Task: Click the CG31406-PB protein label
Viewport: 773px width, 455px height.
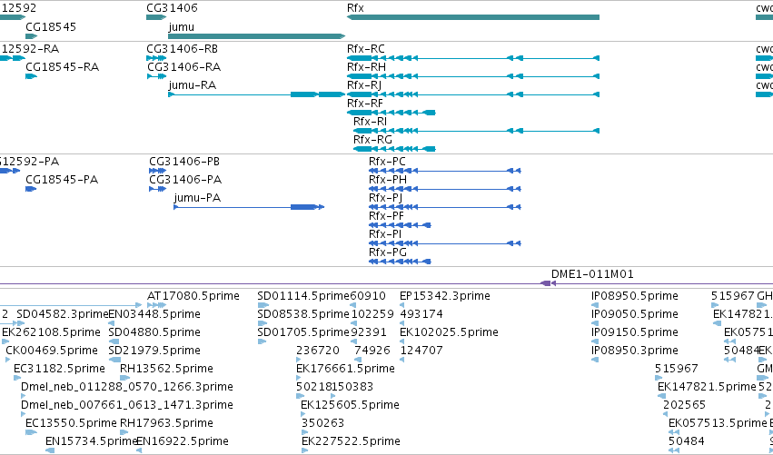Action: 184,162
